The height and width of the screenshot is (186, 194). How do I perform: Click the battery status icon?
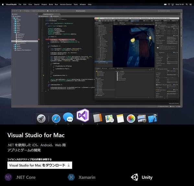click(x=165, y=5)
